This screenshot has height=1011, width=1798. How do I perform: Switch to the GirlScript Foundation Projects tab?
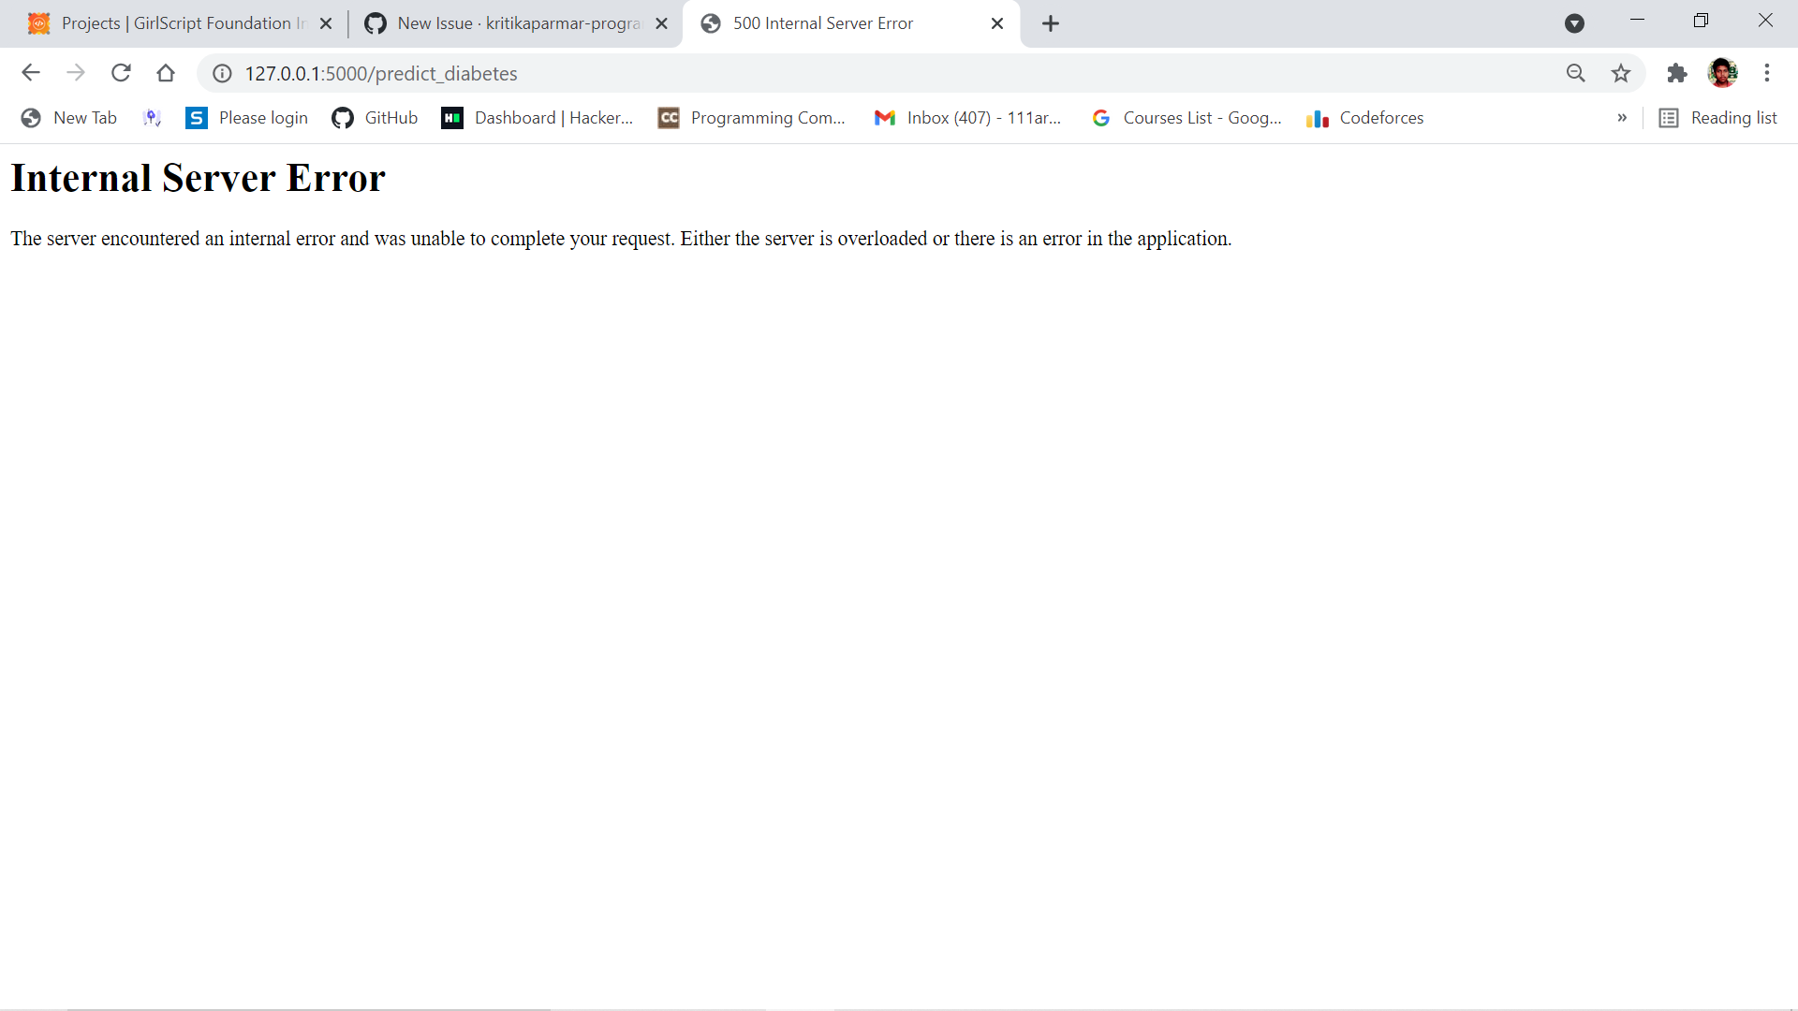[x=169, y=23]
